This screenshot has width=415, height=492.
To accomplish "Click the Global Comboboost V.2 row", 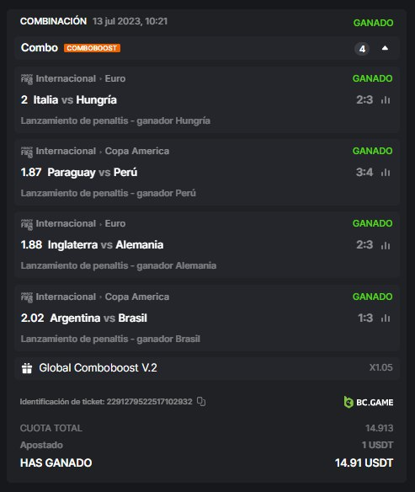I will point(207,368).
